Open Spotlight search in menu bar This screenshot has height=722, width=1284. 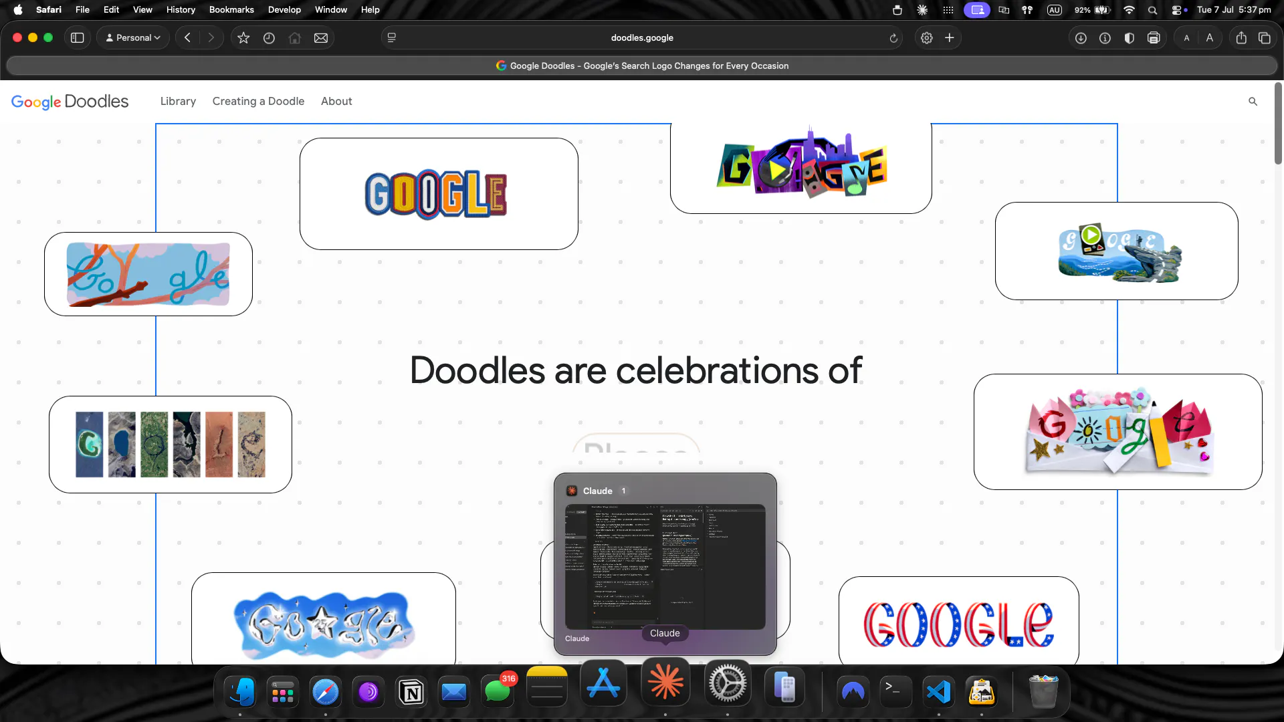1152,9
